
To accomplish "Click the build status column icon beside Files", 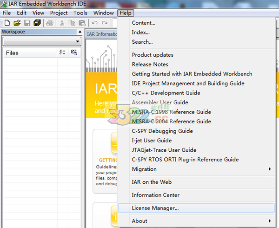I will click(74, 53).
